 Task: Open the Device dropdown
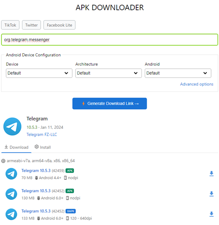39,73
